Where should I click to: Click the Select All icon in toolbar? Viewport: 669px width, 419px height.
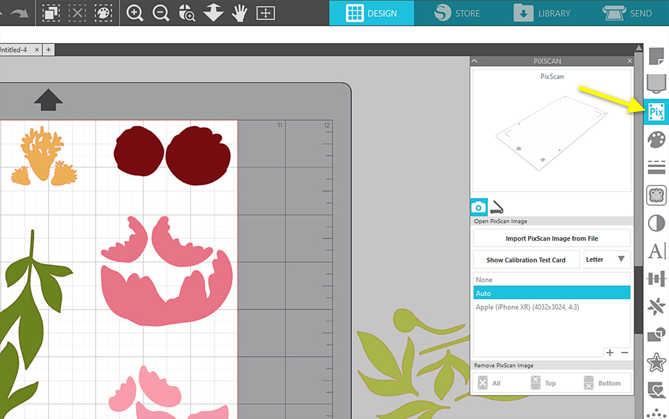pyautogui.click(x=51, y=13)
